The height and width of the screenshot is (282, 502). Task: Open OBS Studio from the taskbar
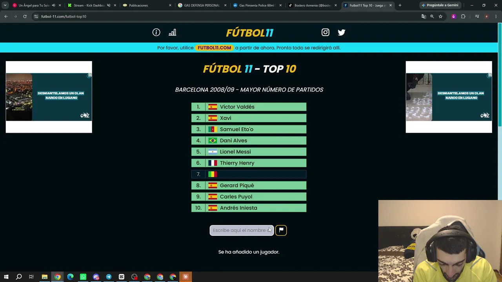(x=135, y=277)
